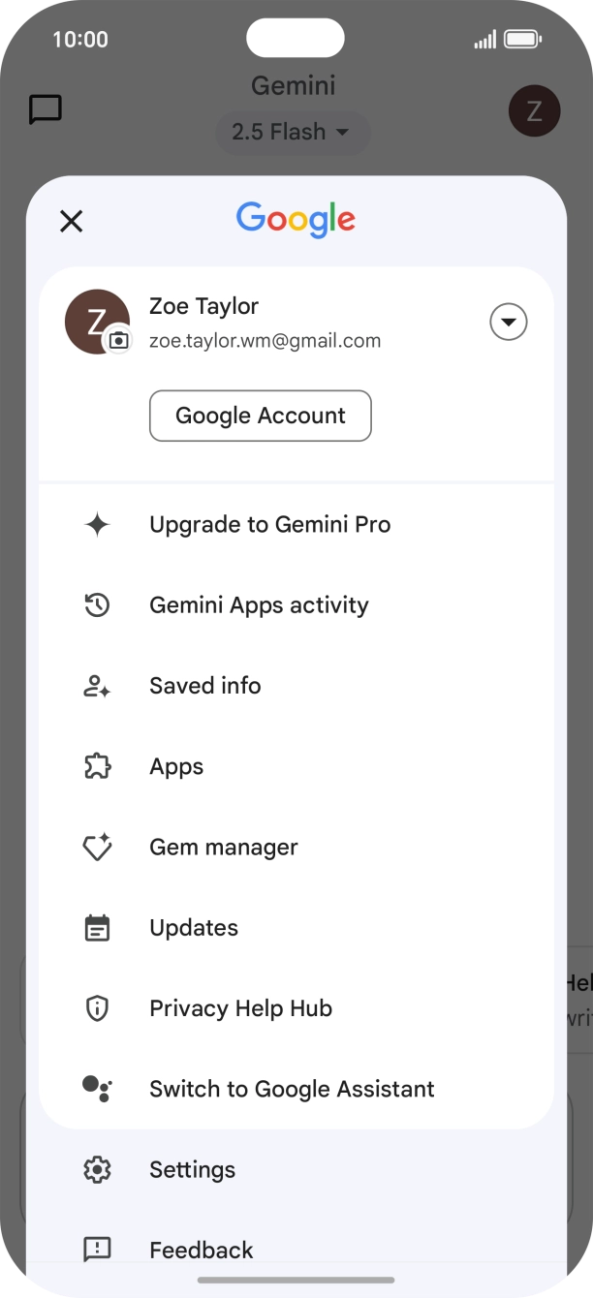
Task: Choose Switch to Google Assistant
Action: pos(296,1089)
